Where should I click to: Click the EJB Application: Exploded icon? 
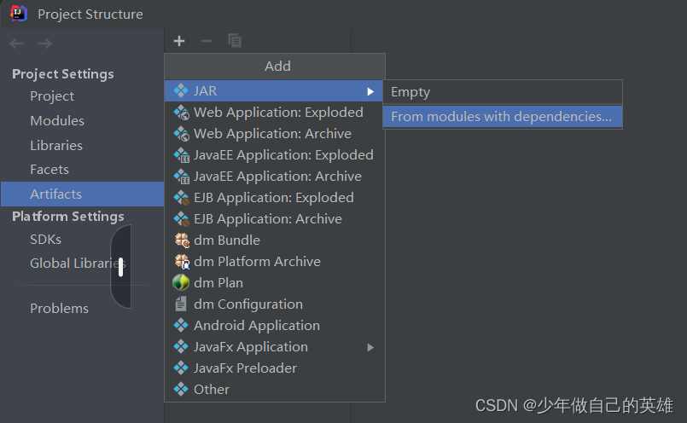click(x=182, y=198)
